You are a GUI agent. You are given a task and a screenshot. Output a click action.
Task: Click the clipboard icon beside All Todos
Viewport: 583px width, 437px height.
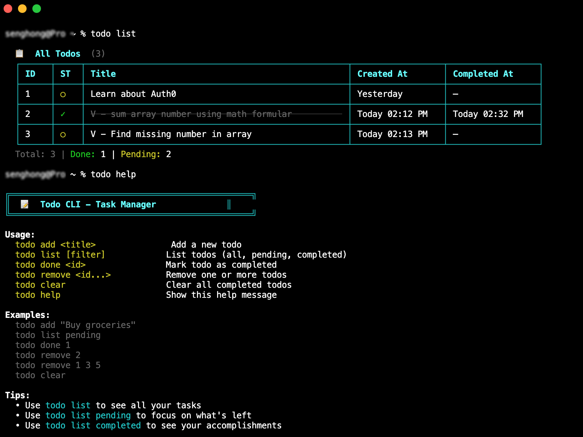point(19,53)
